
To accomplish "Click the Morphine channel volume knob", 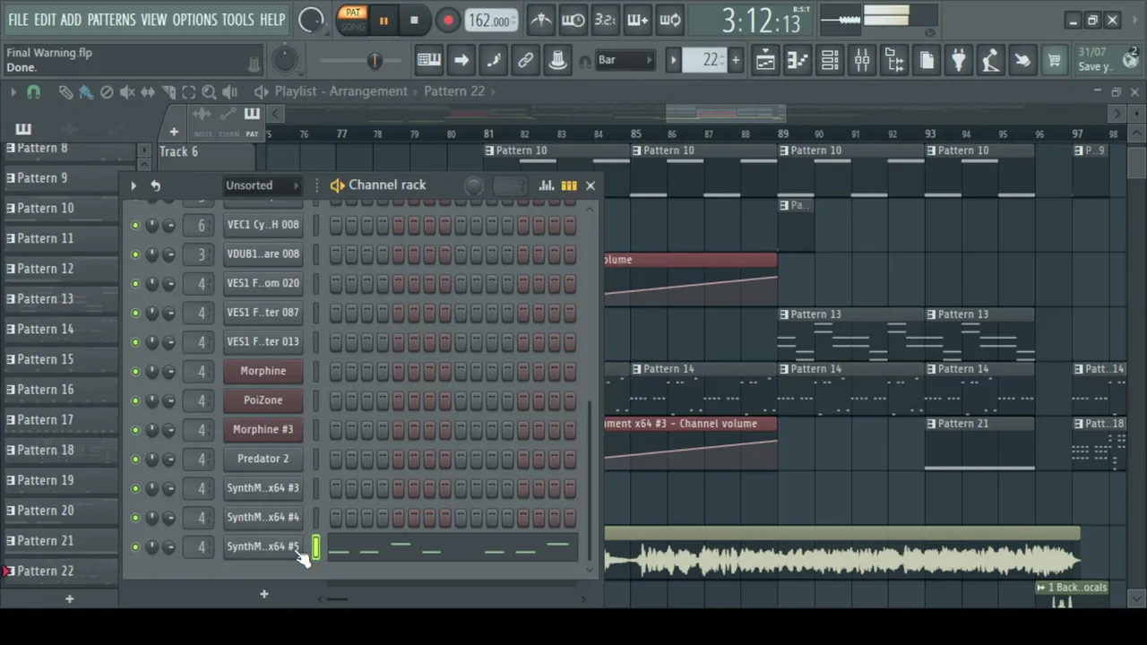I will click(168, 372).
